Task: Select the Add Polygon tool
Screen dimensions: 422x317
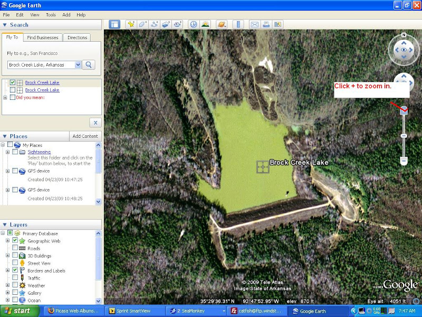Action: [x=142, y=24]
